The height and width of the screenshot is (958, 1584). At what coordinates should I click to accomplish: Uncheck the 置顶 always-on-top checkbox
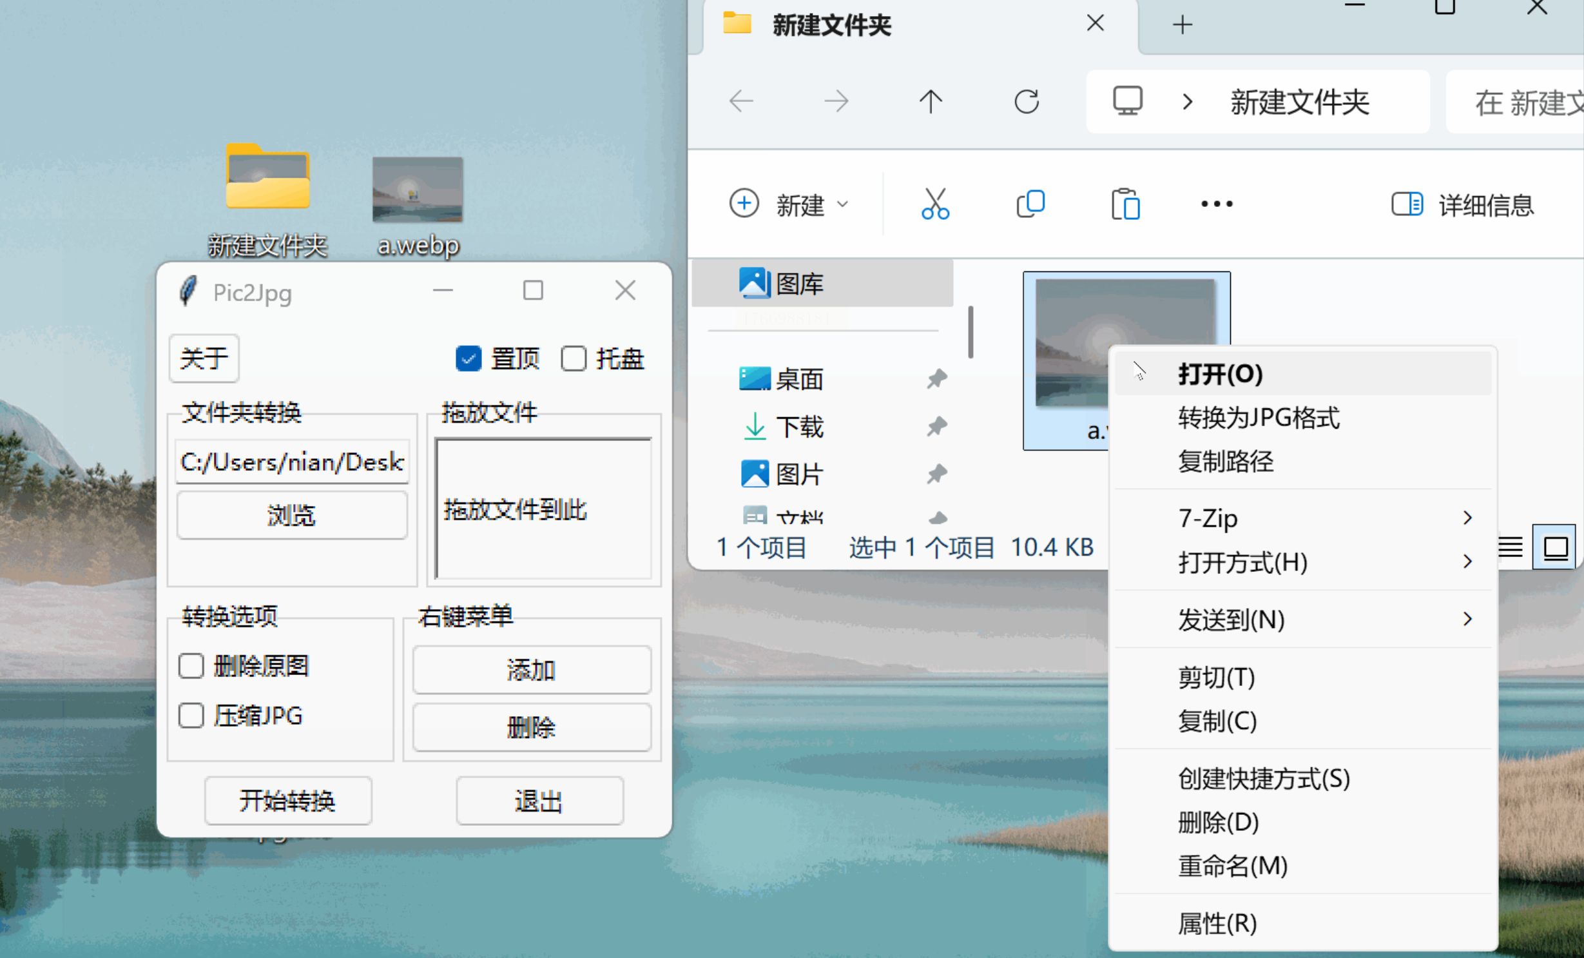(468, 358)
